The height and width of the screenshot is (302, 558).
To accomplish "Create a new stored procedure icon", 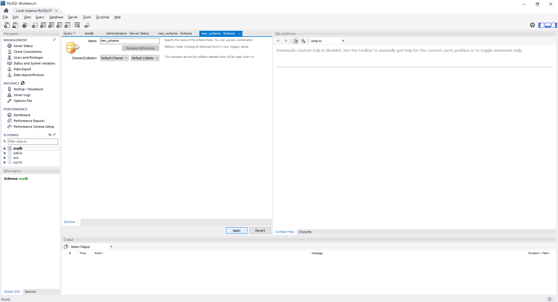I will [59, 25].
